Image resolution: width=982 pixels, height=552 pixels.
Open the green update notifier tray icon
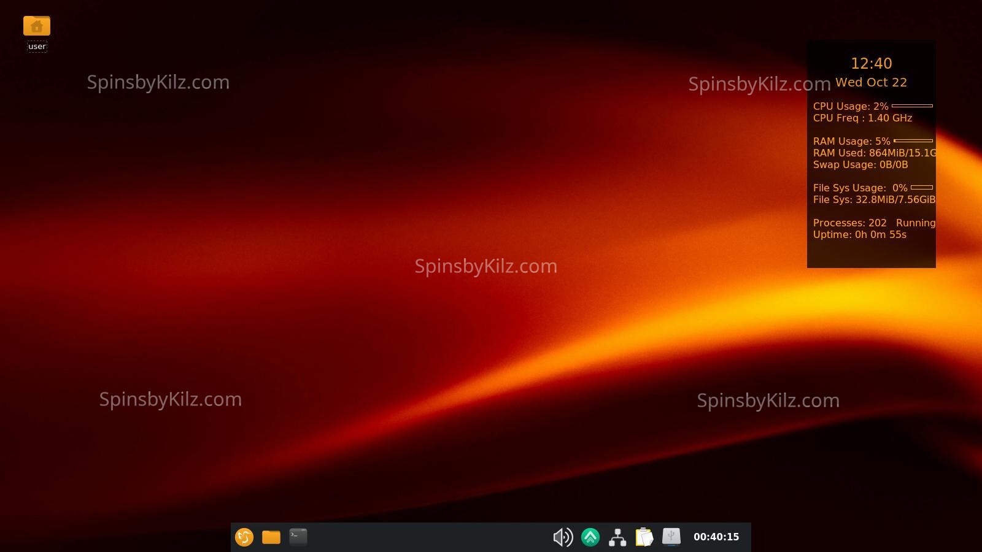(x=590, y=537)
